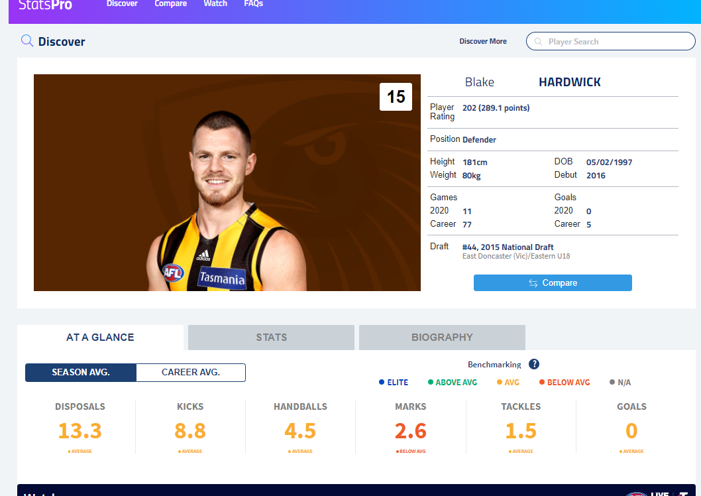This screenshot has height=496, width=701.
Task: Click the blue Elite legend dot
Action: coord(382,383)
